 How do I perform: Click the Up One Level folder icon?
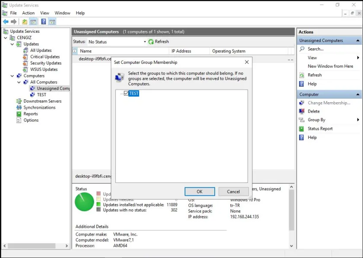(x=25, y=22)
